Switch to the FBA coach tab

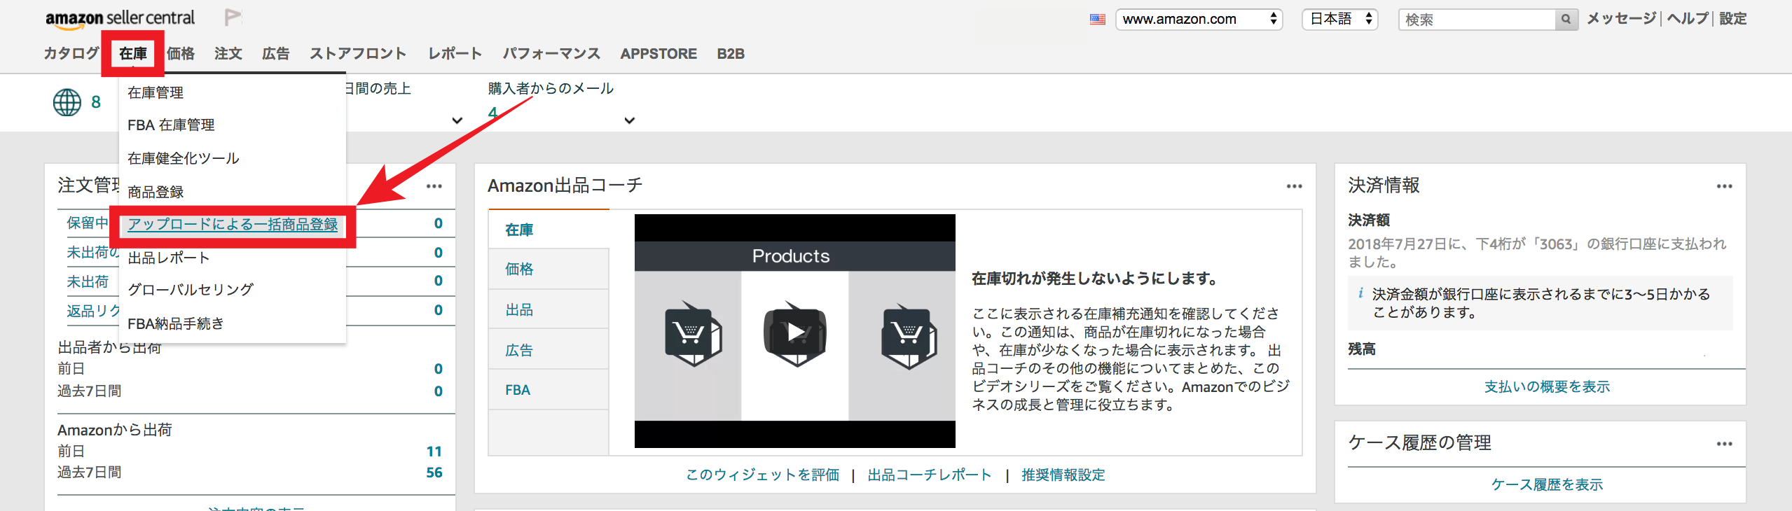549,390
